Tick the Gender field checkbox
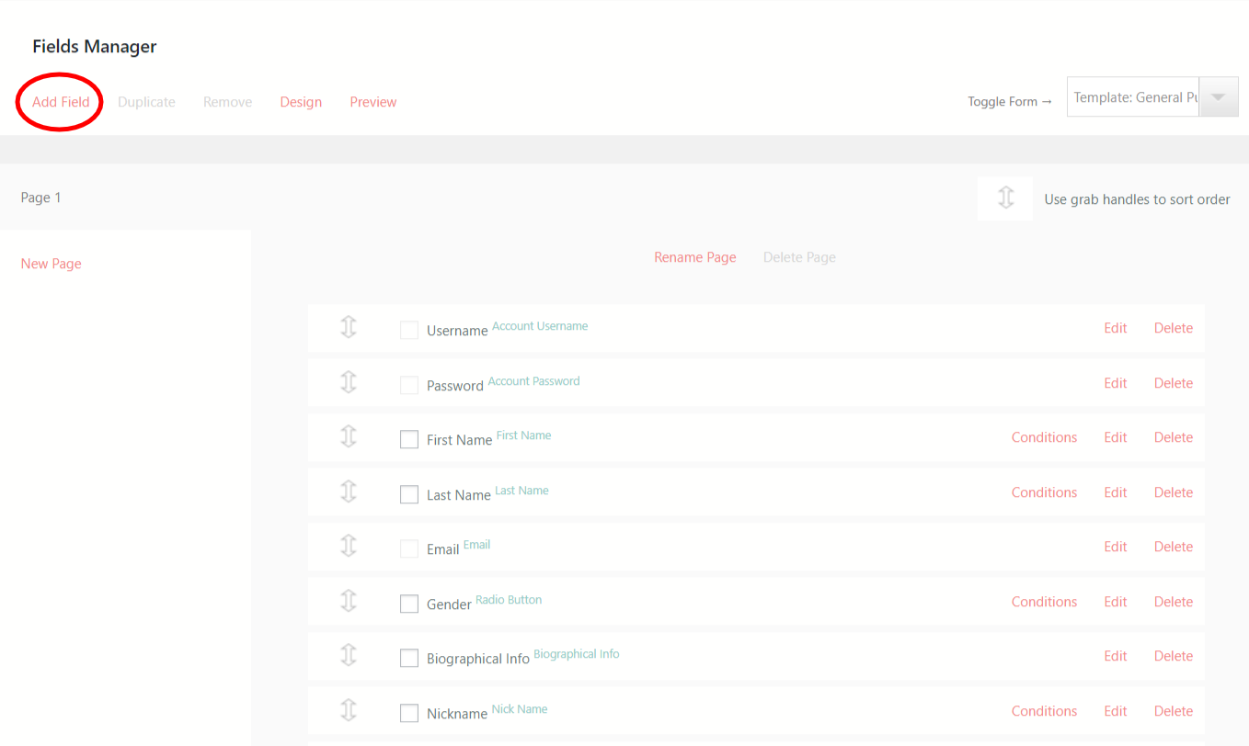The height and width of the screenshot is (746, 1249). click(x=409, y=604)
